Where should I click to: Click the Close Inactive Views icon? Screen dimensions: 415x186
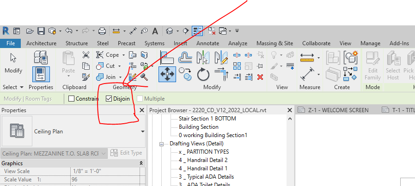point(212,31)
